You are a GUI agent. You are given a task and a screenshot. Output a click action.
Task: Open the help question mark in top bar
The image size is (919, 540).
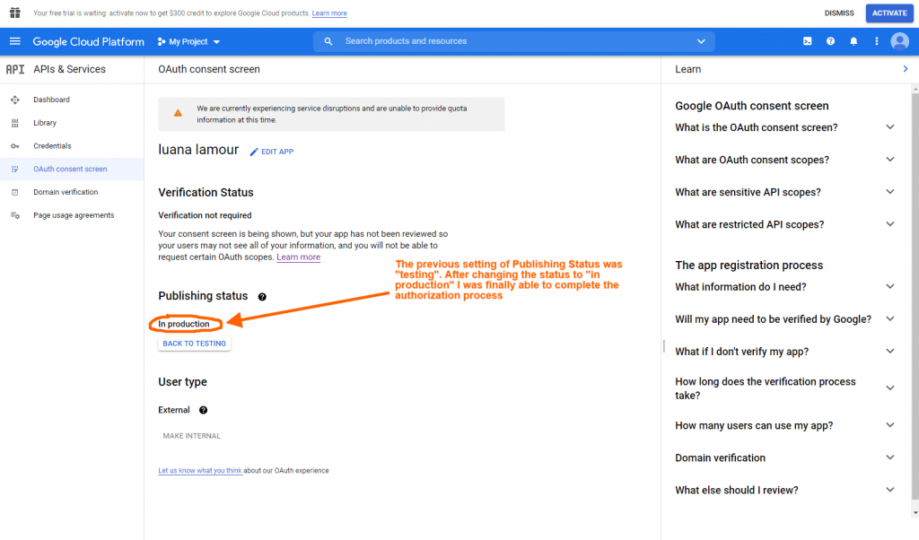pyautogui.click(x=830, y=41)
